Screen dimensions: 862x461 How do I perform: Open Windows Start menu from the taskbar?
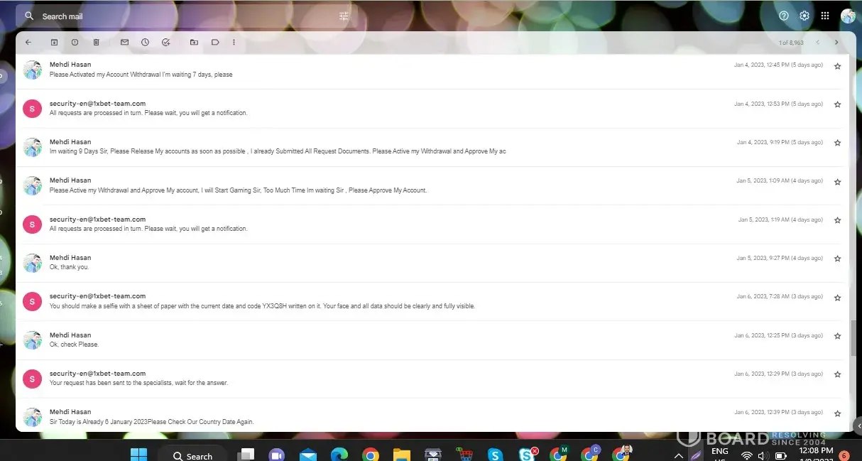(138, 455)
